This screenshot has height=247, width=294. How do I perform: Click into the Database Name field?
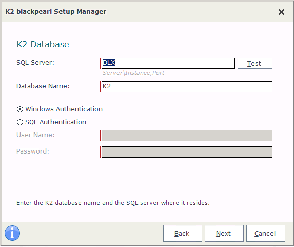[187, 87]
